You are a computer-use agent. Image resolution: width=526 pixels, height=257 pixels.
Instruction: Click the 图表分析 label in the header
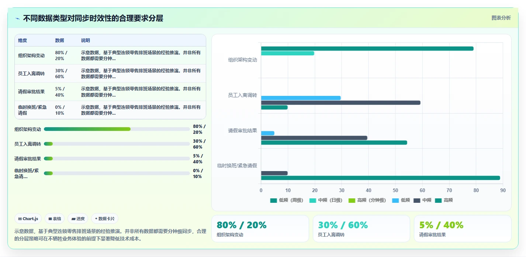501,18
